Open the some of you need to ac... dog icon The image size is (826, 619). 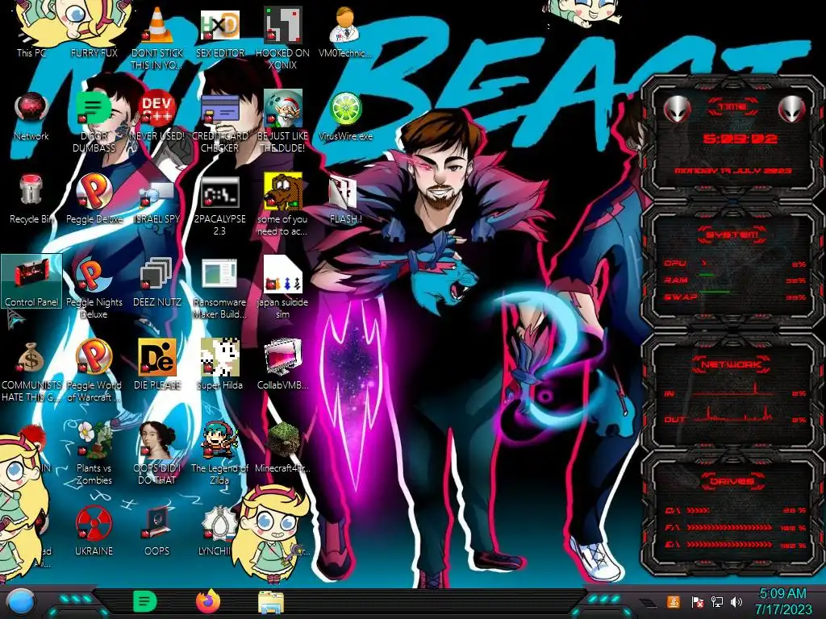[x=283, y=206]
